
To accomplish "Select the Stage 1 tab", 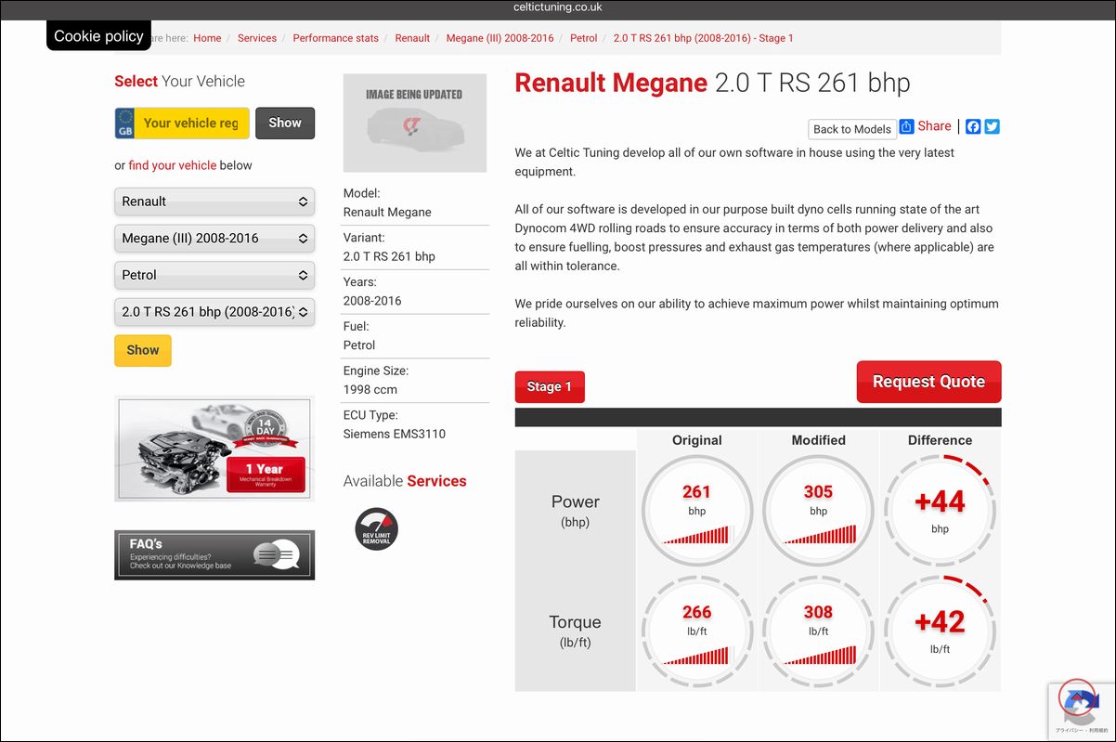I will click(x=550, y=387).
